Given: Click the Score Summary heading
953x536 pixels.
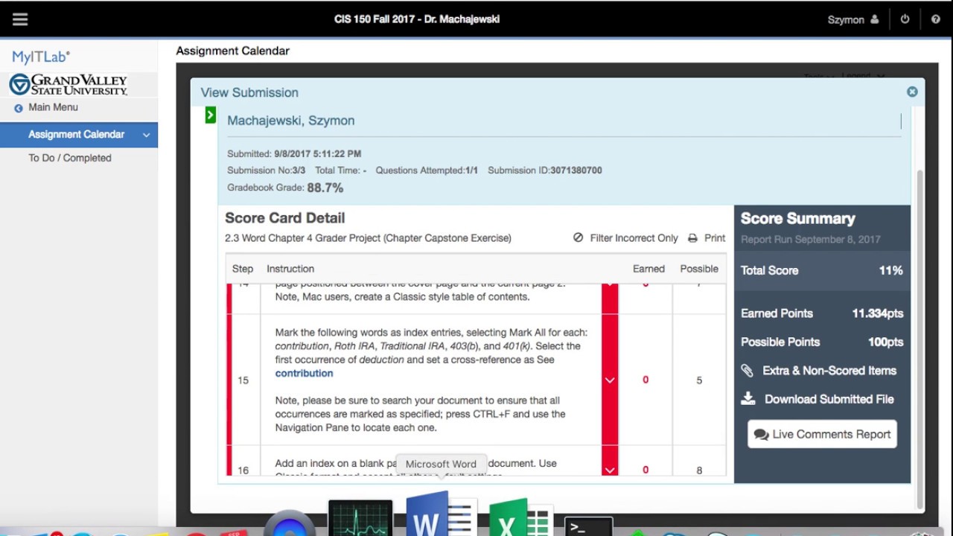Looking at the screenshot, I should (798, 218).
